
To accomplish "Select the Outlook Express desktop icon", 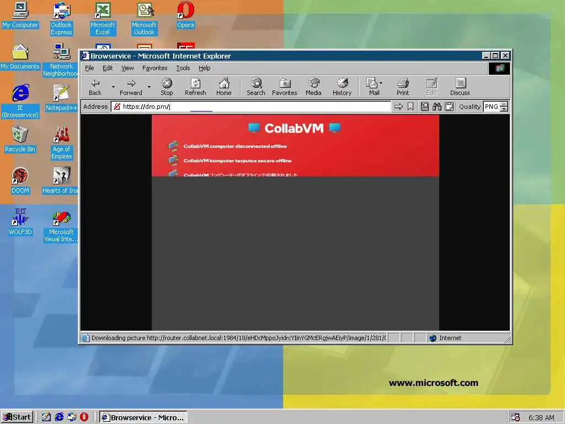I will 61,19.
